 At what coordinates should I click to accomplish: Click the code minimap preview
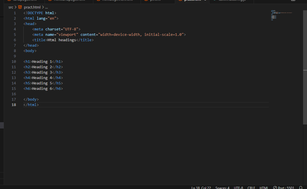point(281,15)
